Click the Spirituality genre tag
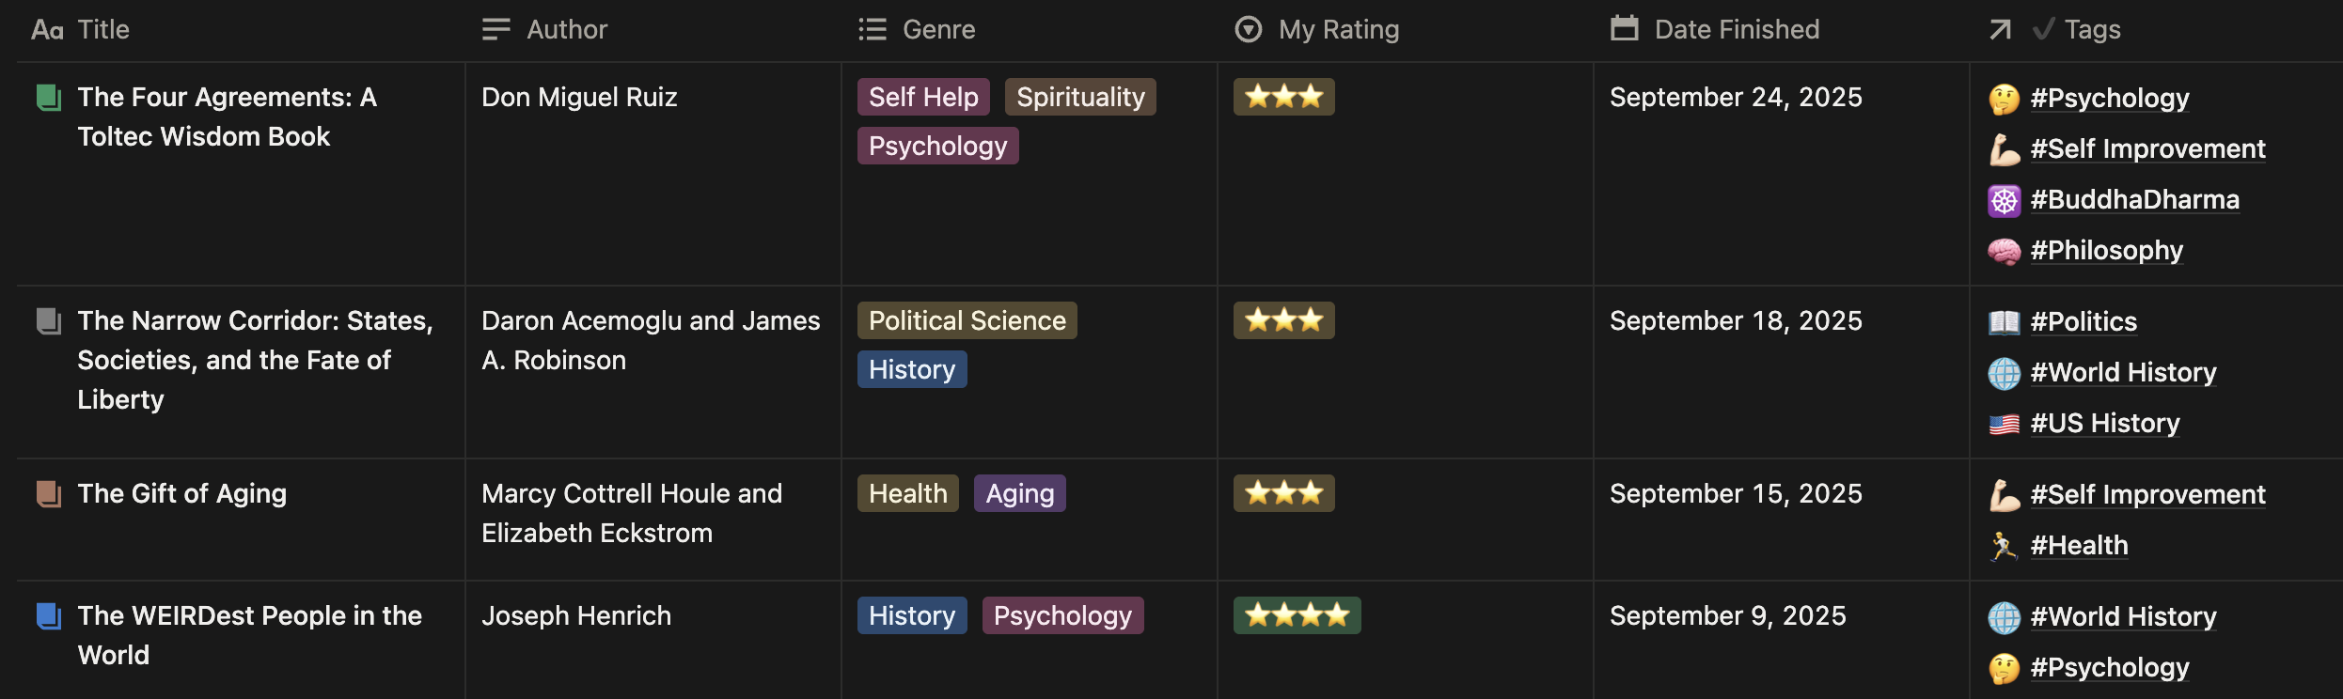 pyautogui.click(x=1080, y=98)
